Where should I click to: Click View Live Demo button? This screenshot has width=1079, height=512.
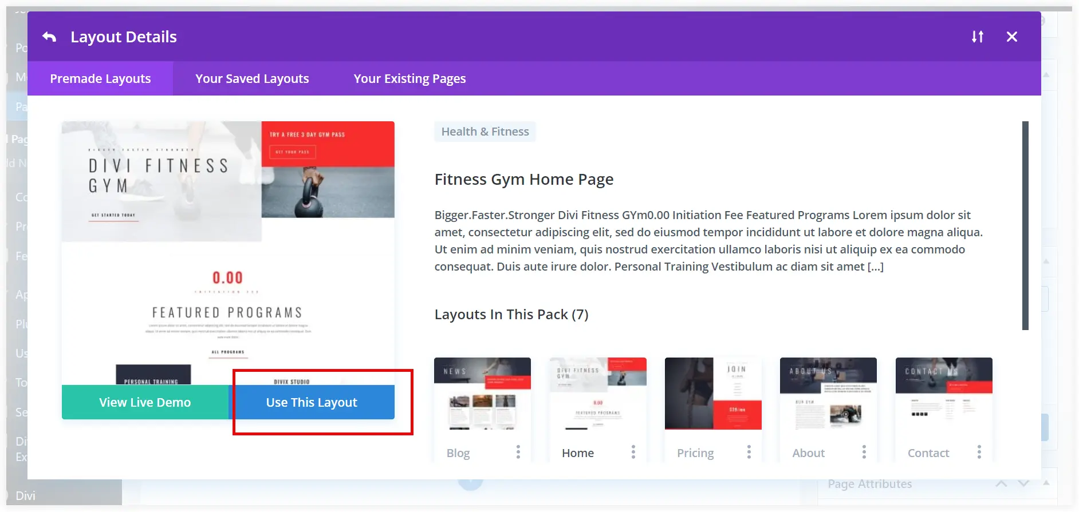[145, 402]
